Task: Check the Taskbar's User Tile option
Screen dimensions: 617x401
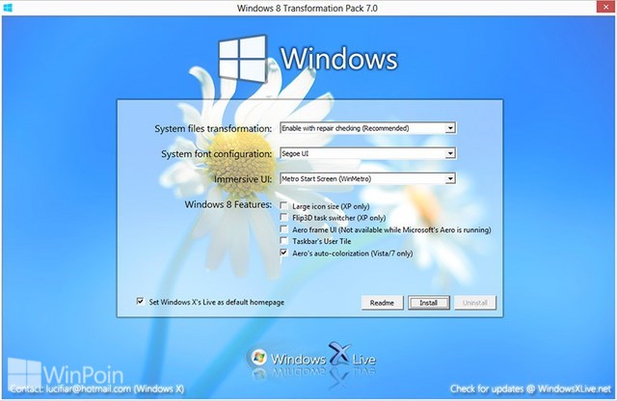Action: click(283, 241)
